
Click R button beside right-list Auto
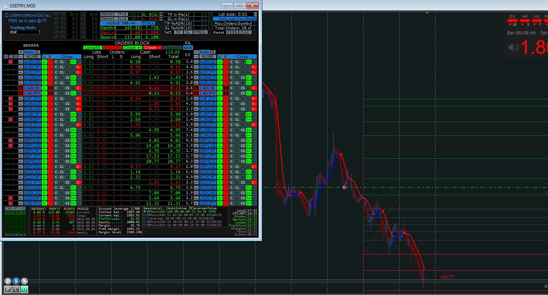point(213,52)
